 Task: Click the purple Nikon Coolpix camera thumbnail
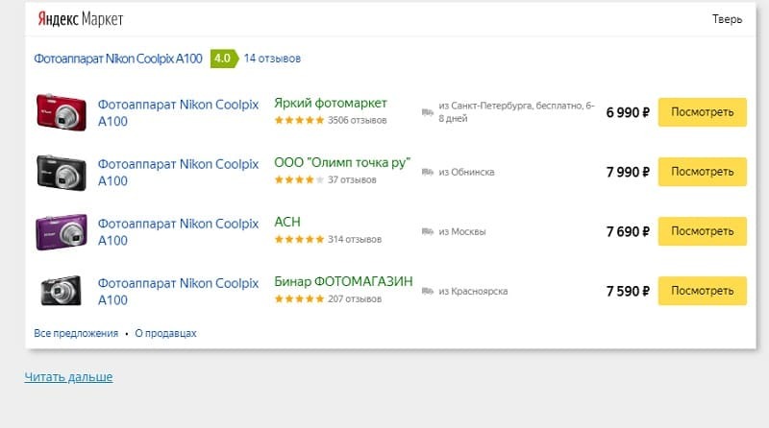click(x=61, y=231)
